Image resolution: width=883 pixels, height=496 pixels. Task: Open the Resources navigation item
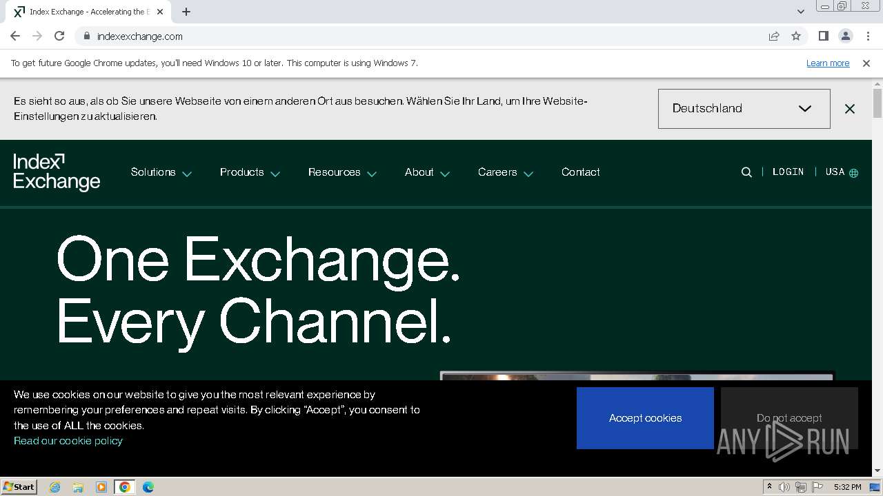click(x=335, y=172)
